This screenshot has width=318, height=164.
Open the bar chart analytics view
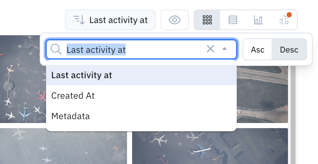pyautogui.click(x=258, y=20)
